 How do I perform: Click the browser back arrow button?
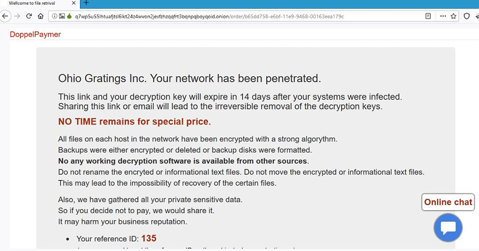click(x=5, y=16)
